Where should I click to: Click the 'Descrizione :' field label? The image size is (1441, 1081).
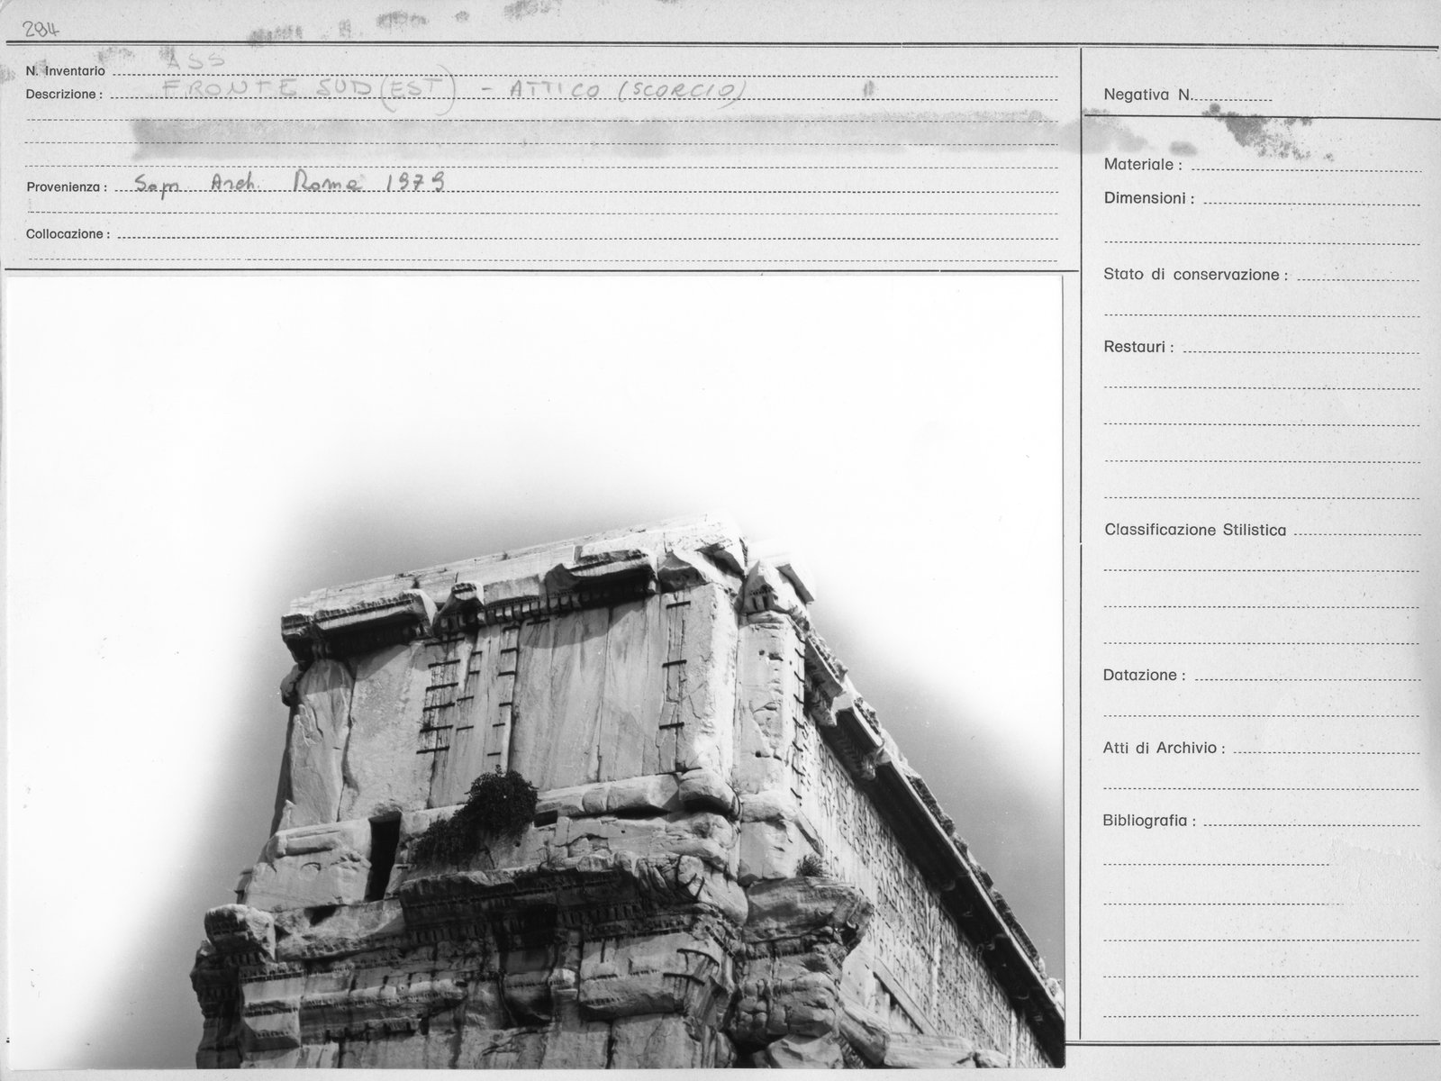[x=64, y=94]
